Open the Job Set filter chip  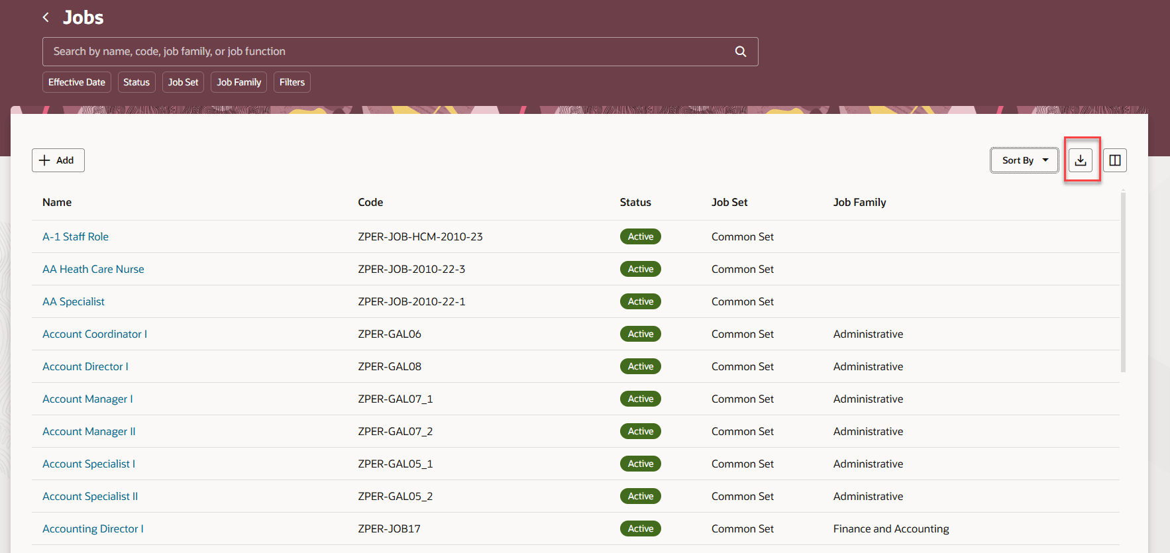coord(183,82)
